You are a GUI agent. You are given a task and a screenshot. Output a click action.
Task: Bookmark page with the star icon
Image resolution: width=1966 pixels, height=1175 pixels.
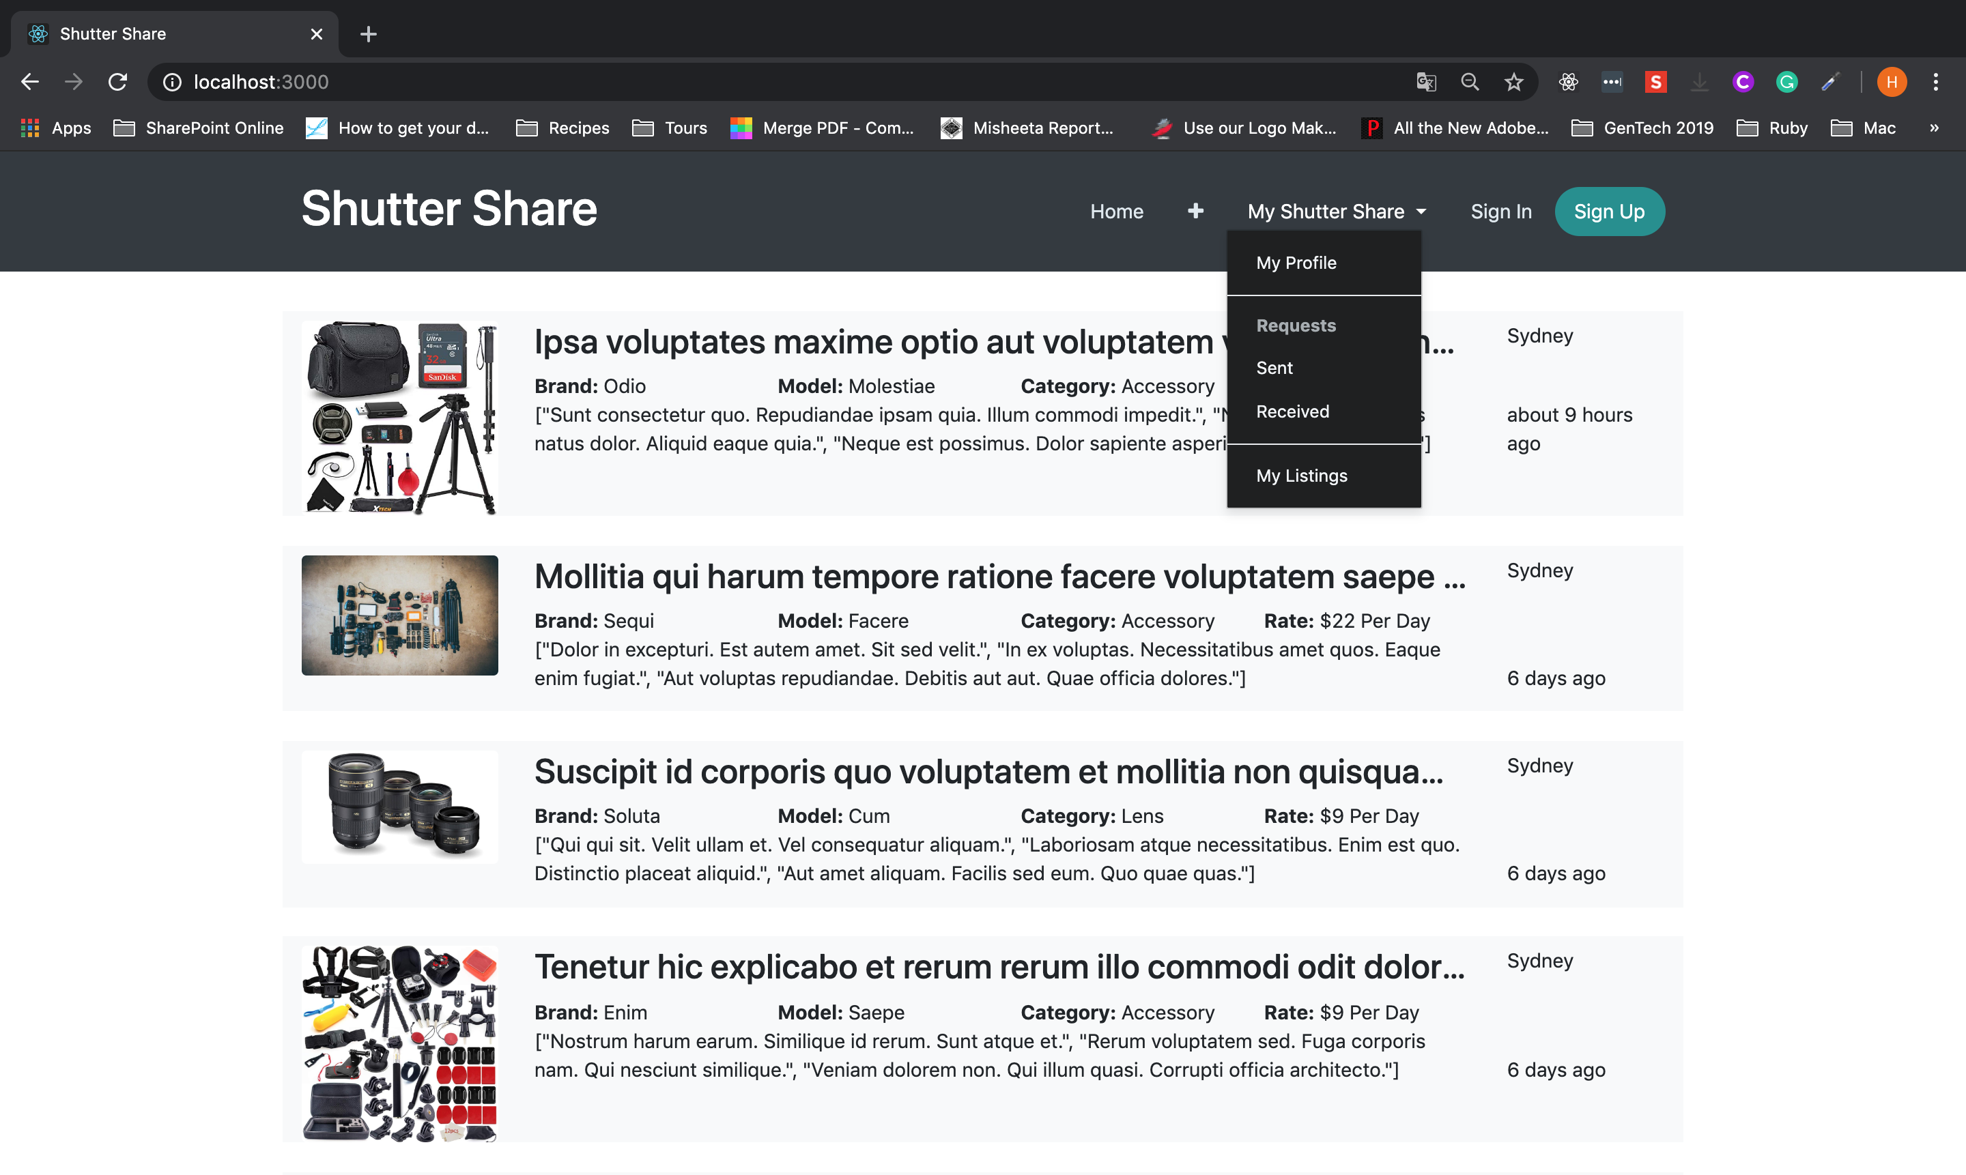coord(1513,82)
